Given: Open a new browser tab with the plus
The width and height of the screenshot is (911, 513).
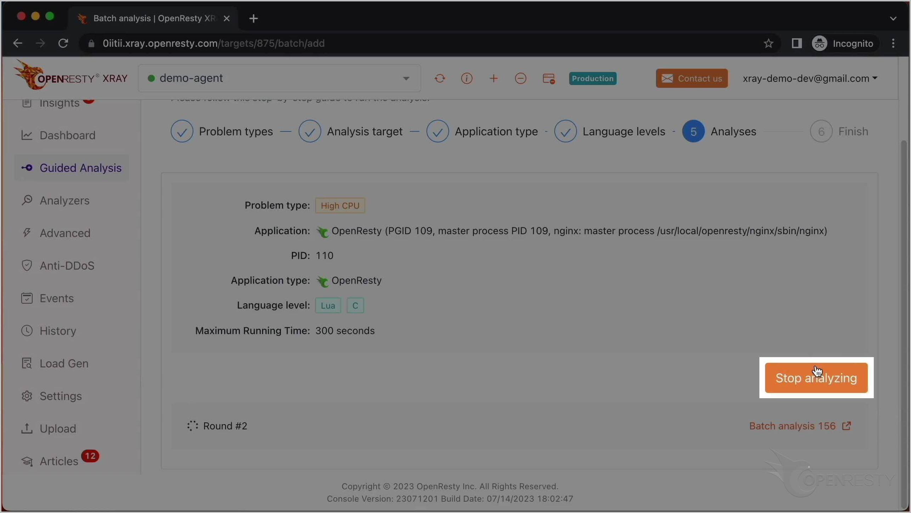Looking at the screenshot, I should click(254, 18).
